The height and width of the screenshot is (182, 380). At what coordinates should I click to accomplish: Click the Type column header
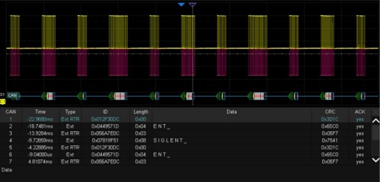(x=70, y=112)
